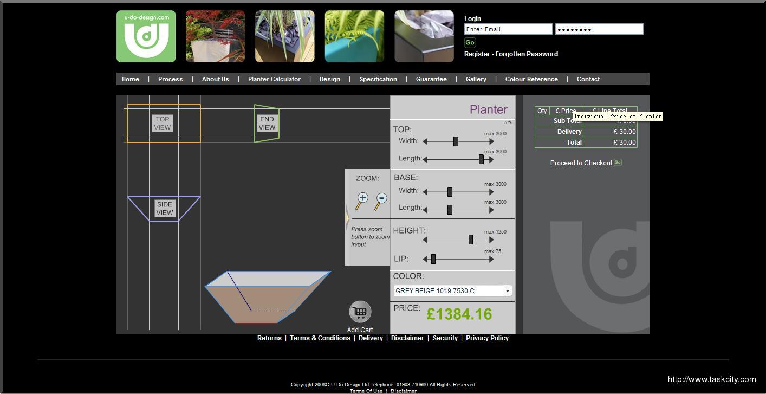Image resolution: width=766 pixels, height=394 pixels.
Task: Open the color dropdown arrow
Action: pos(508,291)
